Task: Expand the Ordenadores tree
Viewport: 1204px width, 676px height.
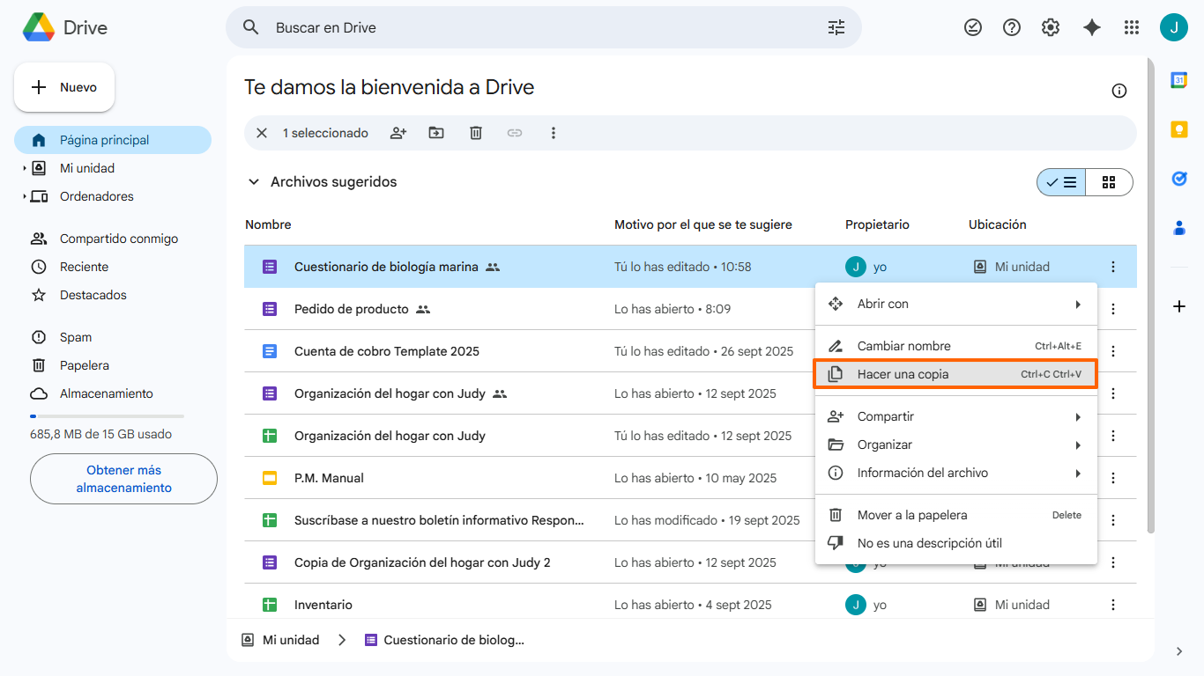Action: [25, 196]
